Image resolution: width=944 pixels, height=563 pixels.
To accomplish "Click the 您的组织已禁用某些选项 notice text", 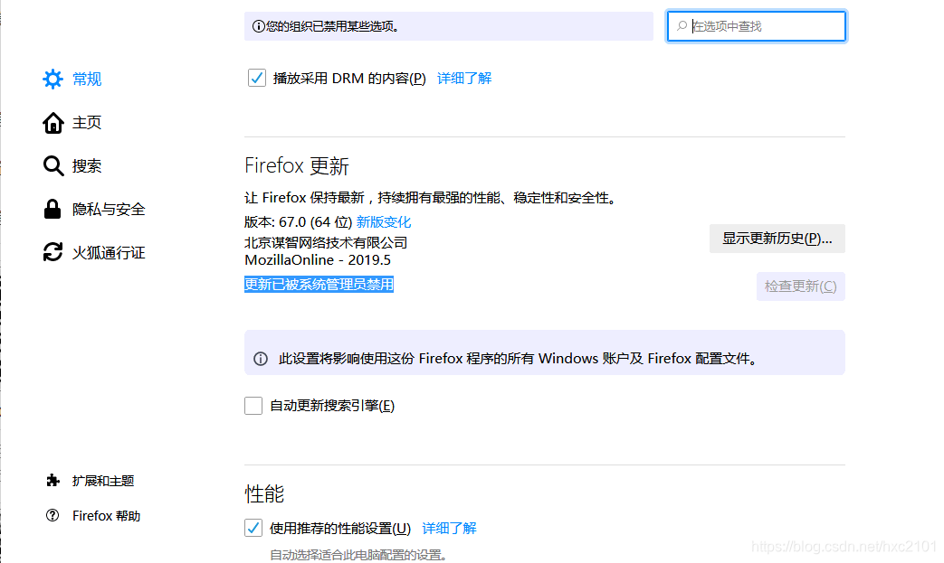I will tap(333, 26).
